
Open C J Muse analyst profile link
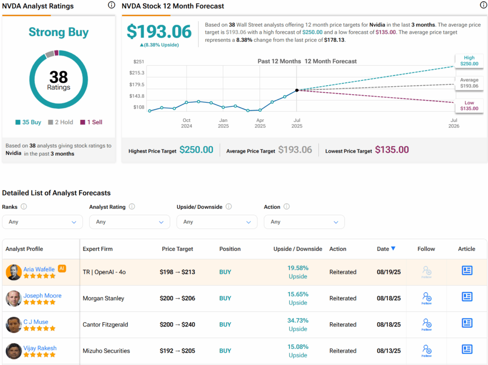point(36,322)
